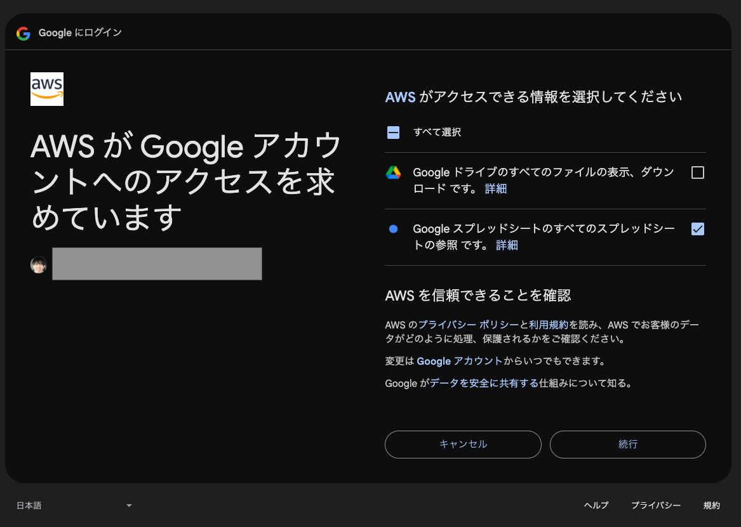Open 詳細 next to スプレッドシート permission
This screenshot has height=527, width=741.
(x=506, y=245)
